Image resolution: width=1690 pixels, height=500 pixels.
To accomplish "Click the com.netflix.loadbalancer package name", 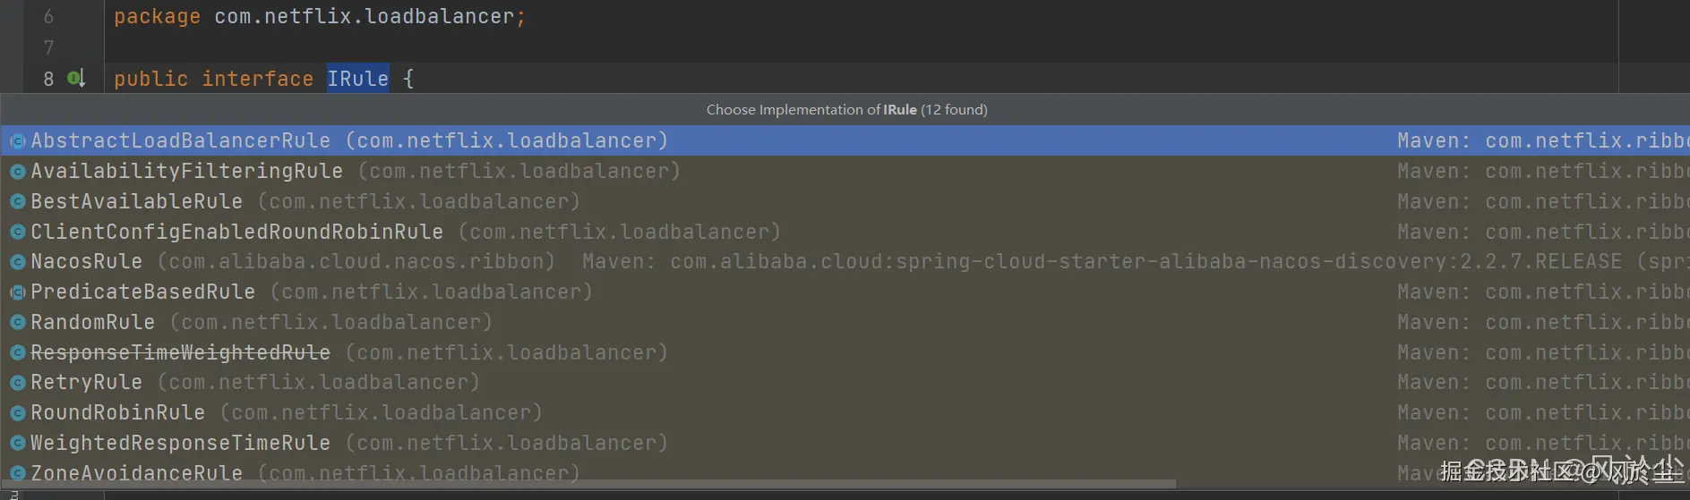I will (x=364, y=17).
